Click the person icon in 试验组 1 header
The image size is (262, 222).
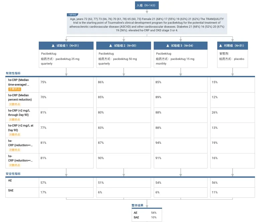(x=53, y=46)
